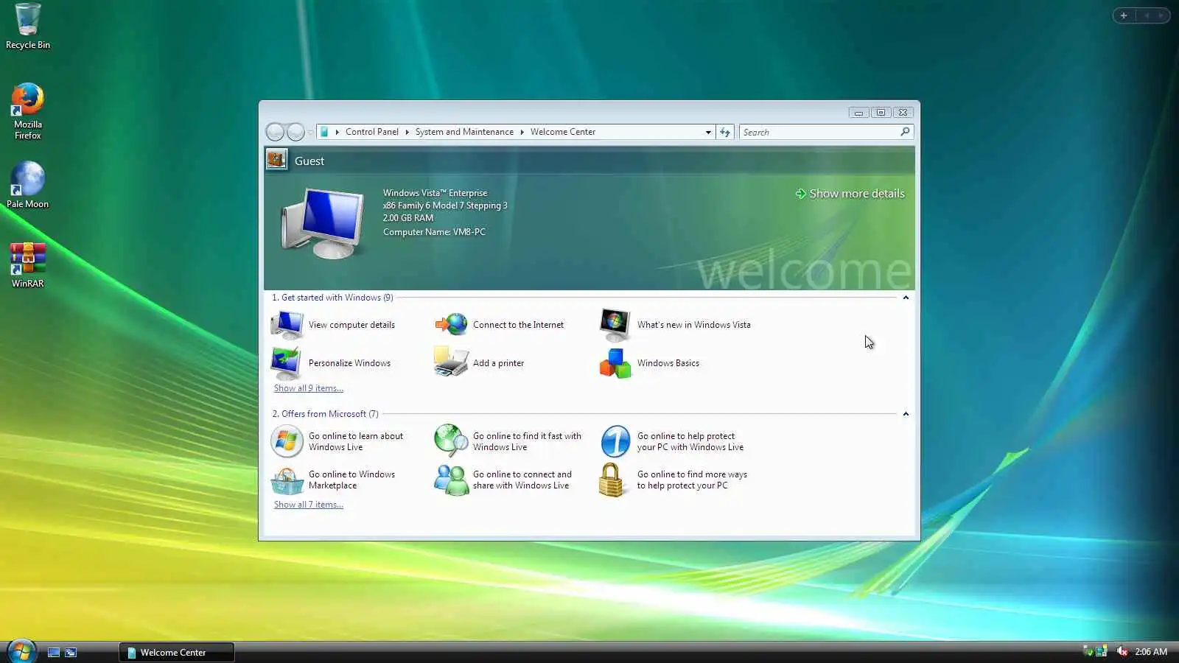Select Go online to find more ways offer
This screenshot has height=663, width=1179.
click(x=674, y=480)
